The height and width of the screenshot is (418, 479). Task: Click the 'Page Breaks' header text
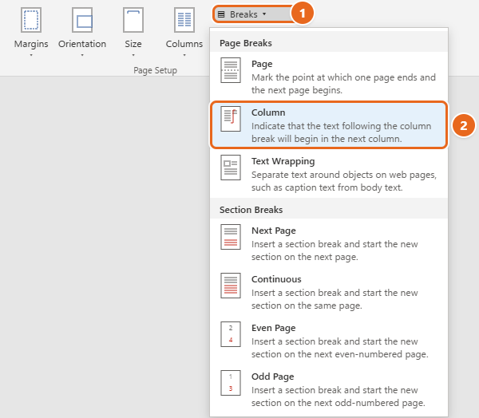click(x=246, y=43)
